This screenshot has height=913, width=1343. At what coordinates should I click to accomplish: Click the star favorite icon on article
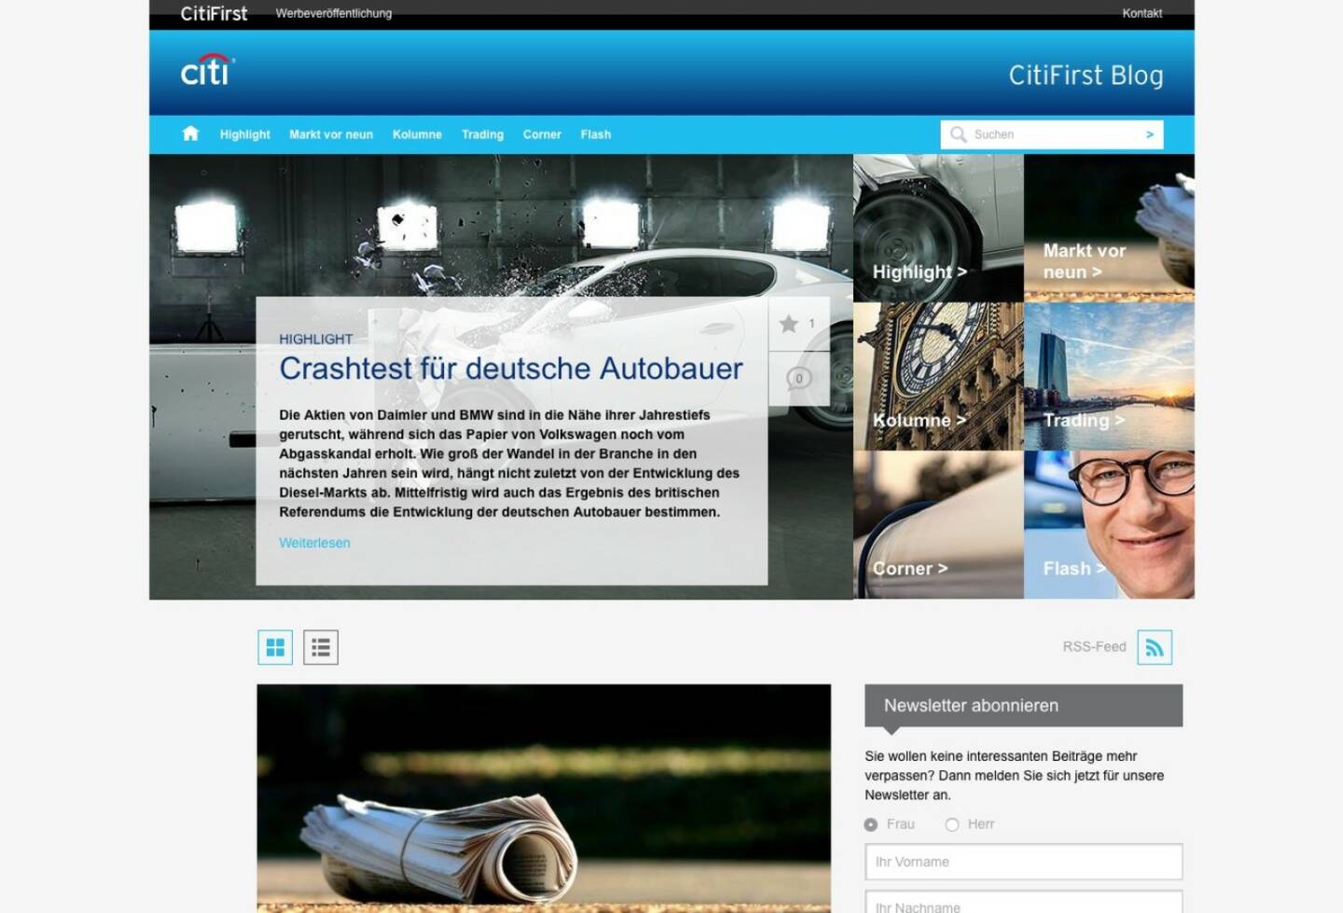click(789, 324)
